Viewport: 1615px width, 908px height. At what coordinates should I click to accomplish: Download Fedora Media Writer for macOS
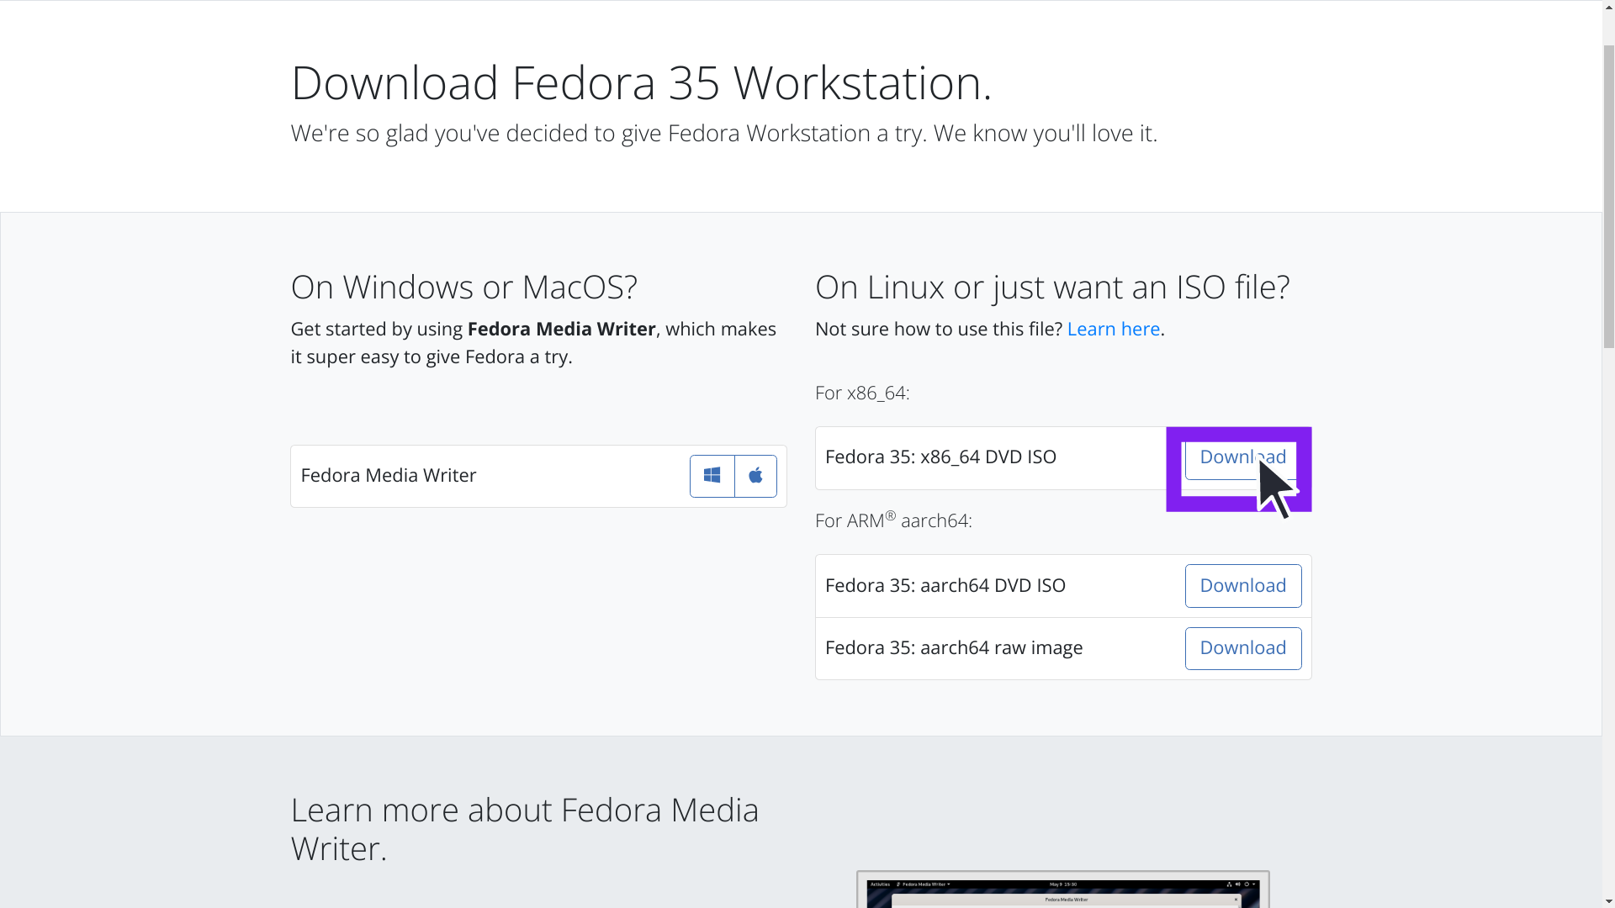tap(755, 476)
